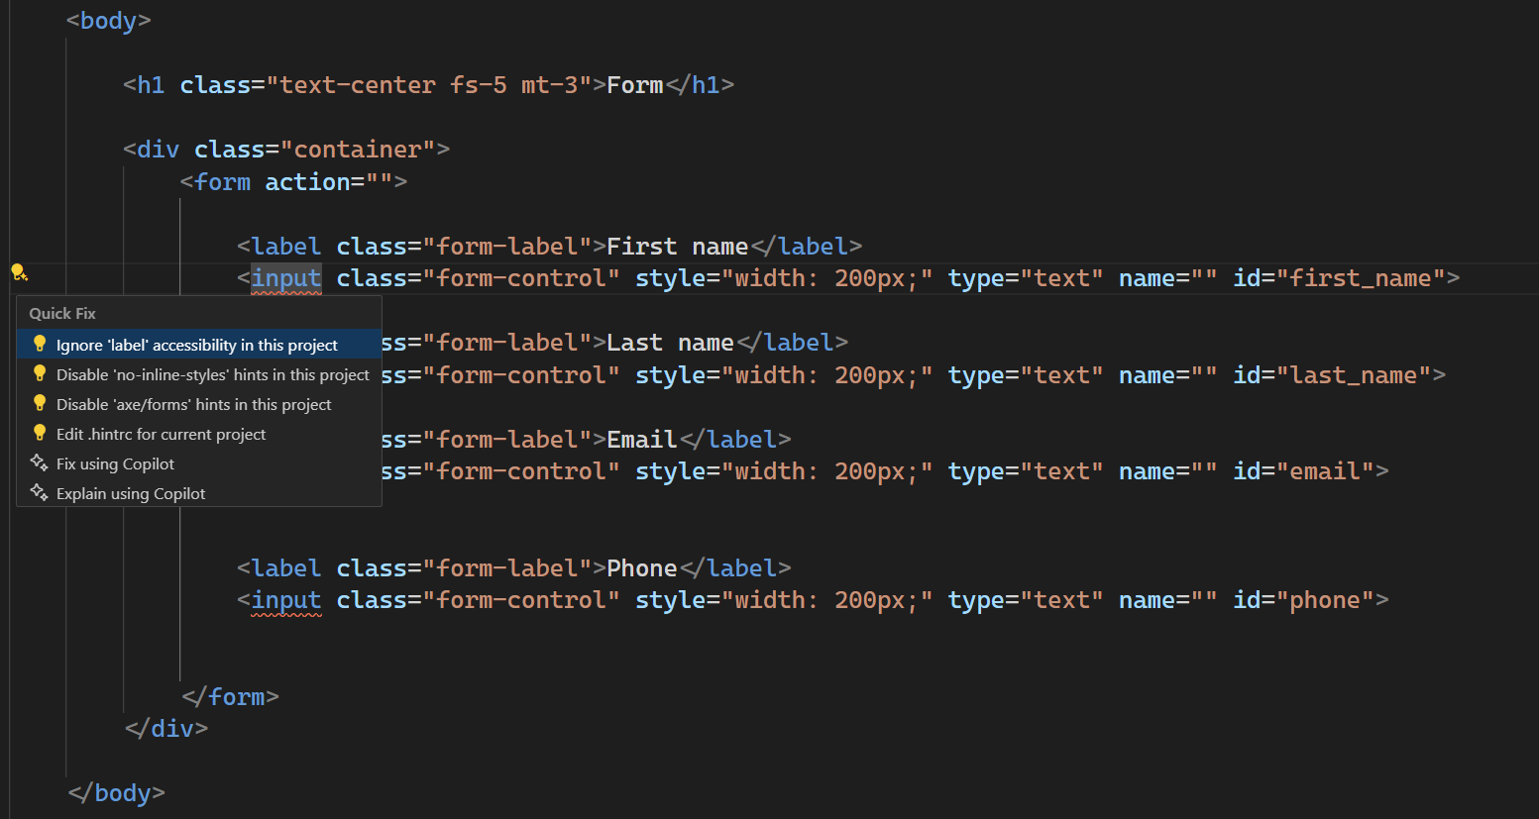Select 'Edit .hintrc for current project'
Viewport: 1539px width, 819px height.
pos(161,434)
